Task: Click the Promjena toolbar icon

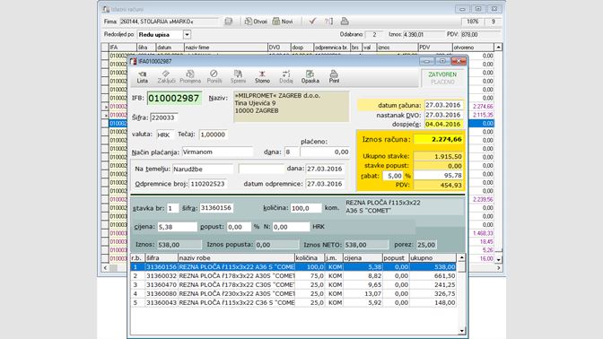Action: 190,77
